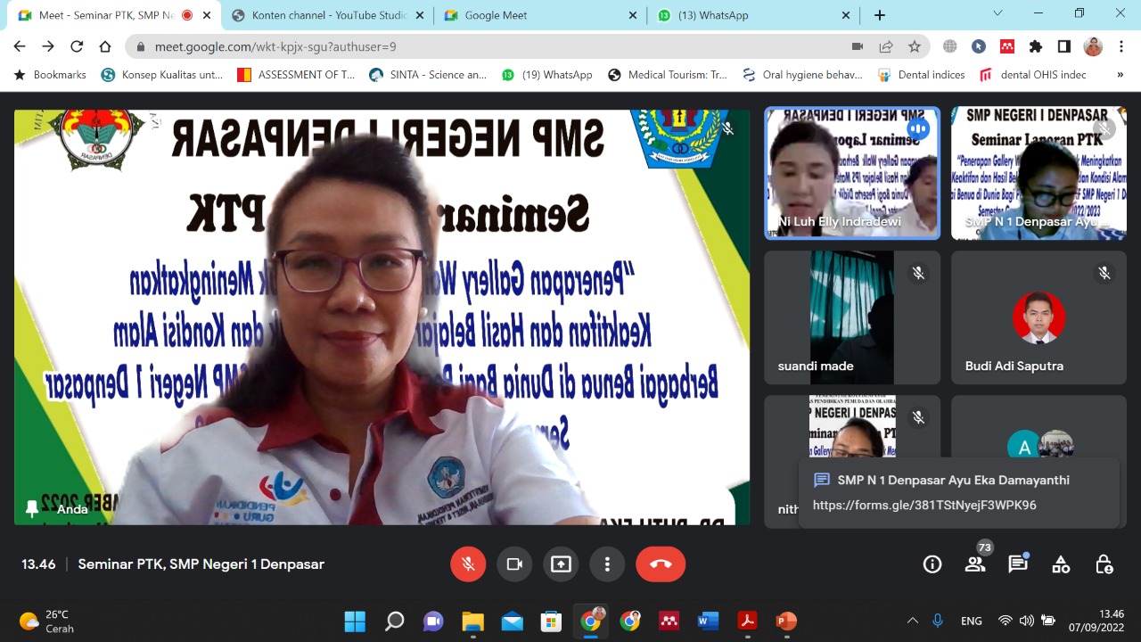1141x642 pixels.
Task: Show the participants list with 73 badge
Action: [x=975, y=564]
